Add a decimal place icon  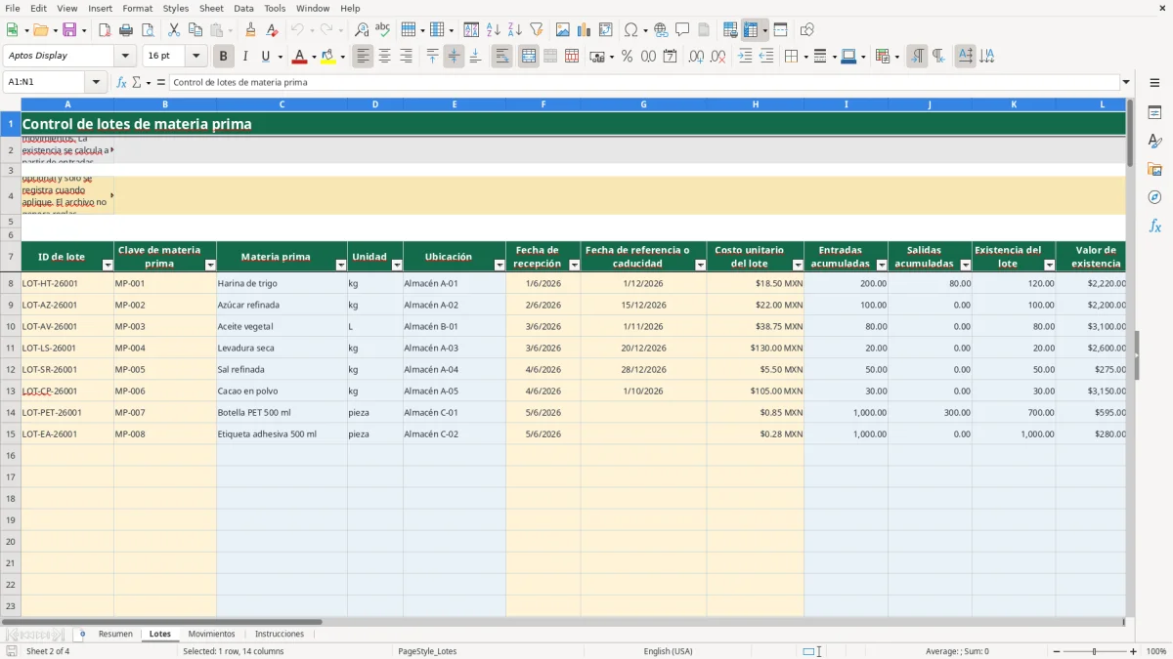(x=696, y=57)
